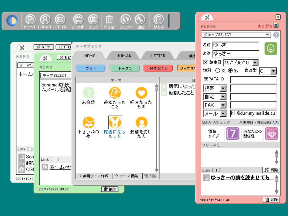
Task: Open the birthday date dropdown arrow
Action: click(x=255, y=63)
